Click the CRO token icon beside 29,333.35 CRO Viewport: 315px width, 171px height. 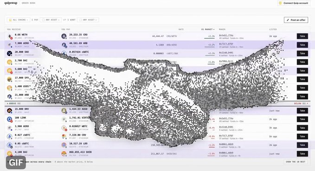[64, 36]
